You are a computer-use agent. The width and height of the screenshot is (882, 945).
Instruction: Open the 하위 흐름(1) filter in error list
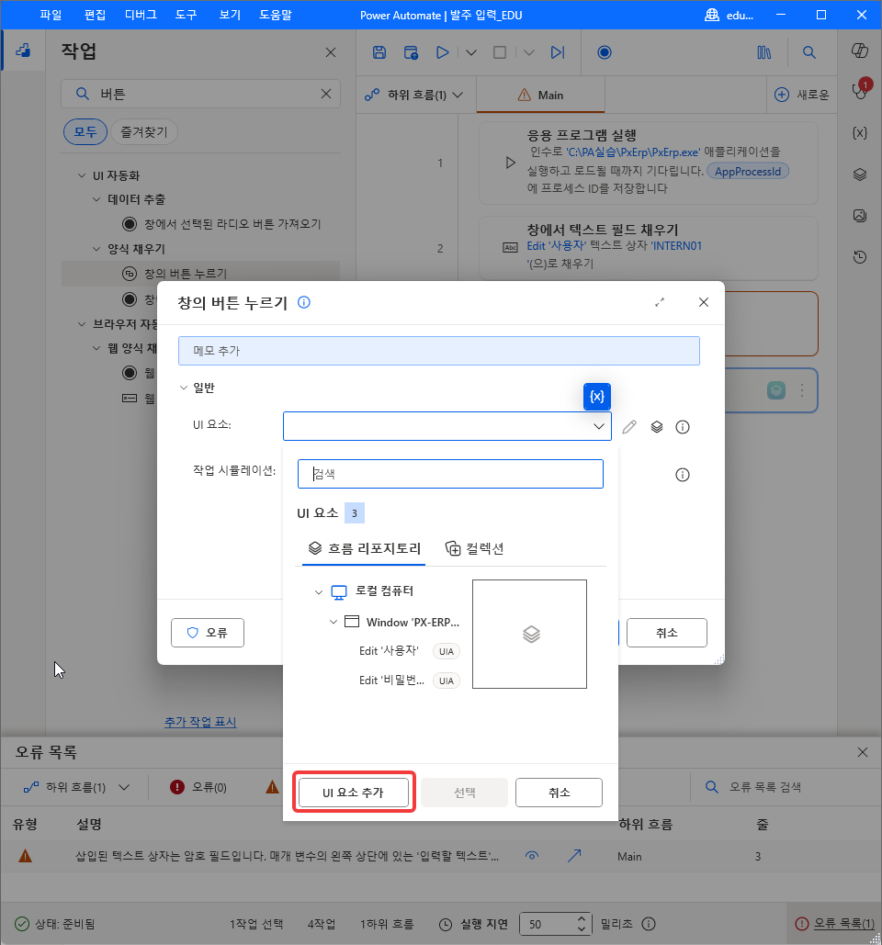point(76,787)
